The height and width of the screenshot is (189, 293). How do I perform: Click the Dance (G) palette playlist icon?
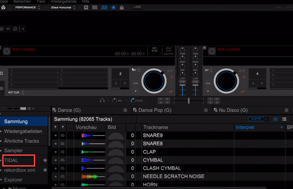point(55,110)
